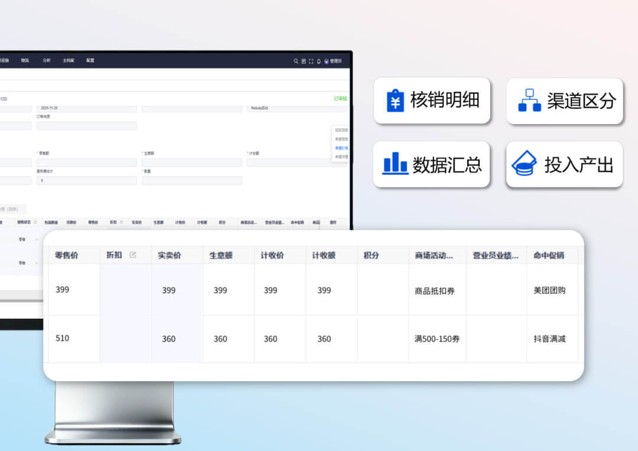The width and height of the screenshot is (638, 451).
Task: Open the 物流 menu in the navigation bar
Action: click(25, 60)
